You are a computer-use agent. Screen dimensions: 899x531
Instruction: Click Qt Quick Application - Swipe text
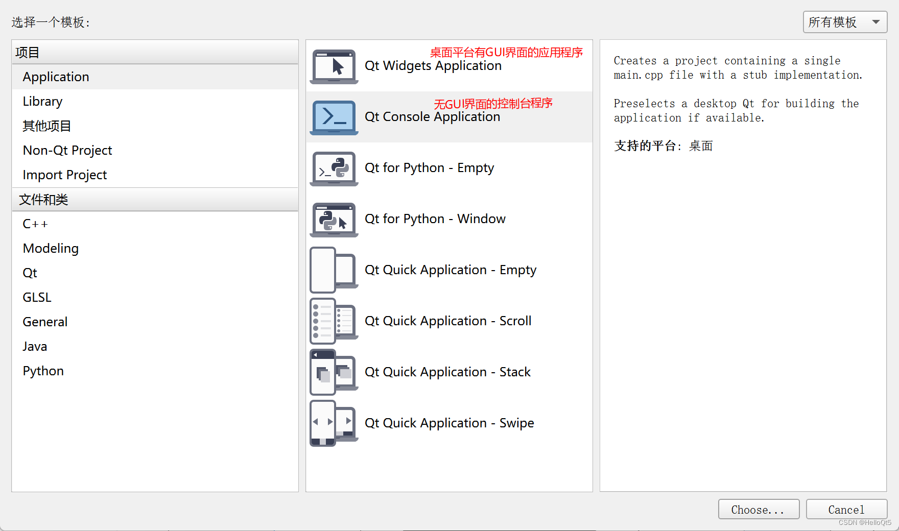[x=449, y=423]
